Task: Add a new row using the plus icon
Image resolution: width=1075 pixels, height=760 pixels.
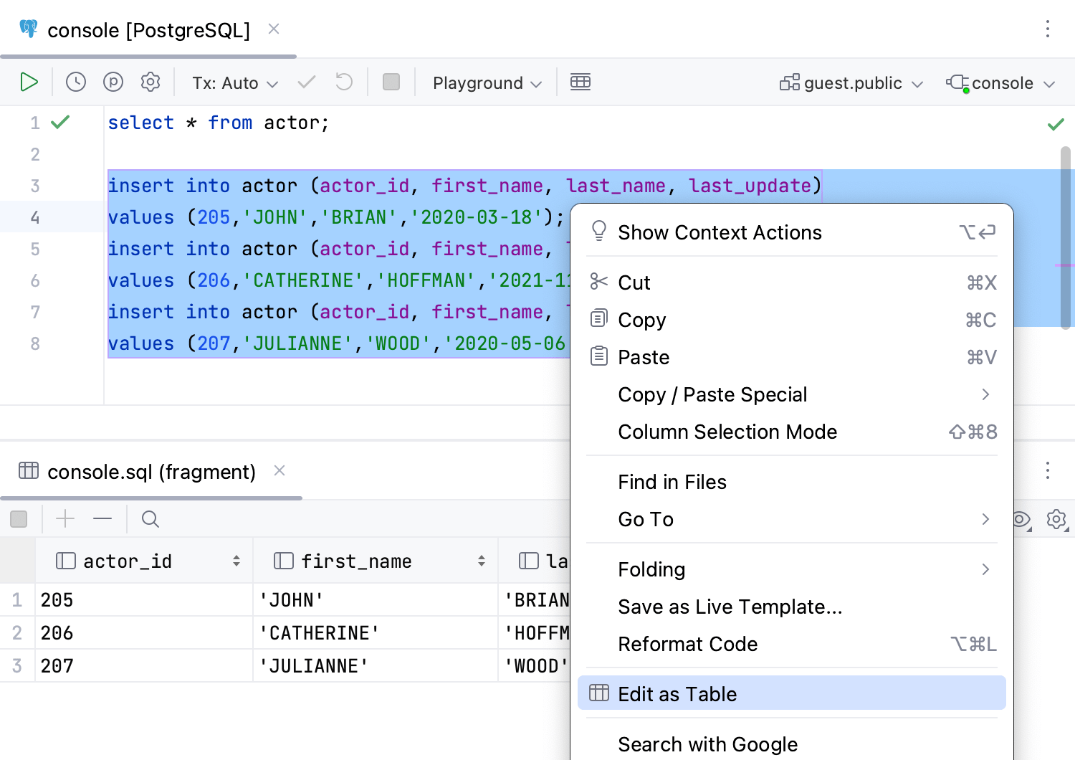Action: pyautogui.click(x=64, y=518)
